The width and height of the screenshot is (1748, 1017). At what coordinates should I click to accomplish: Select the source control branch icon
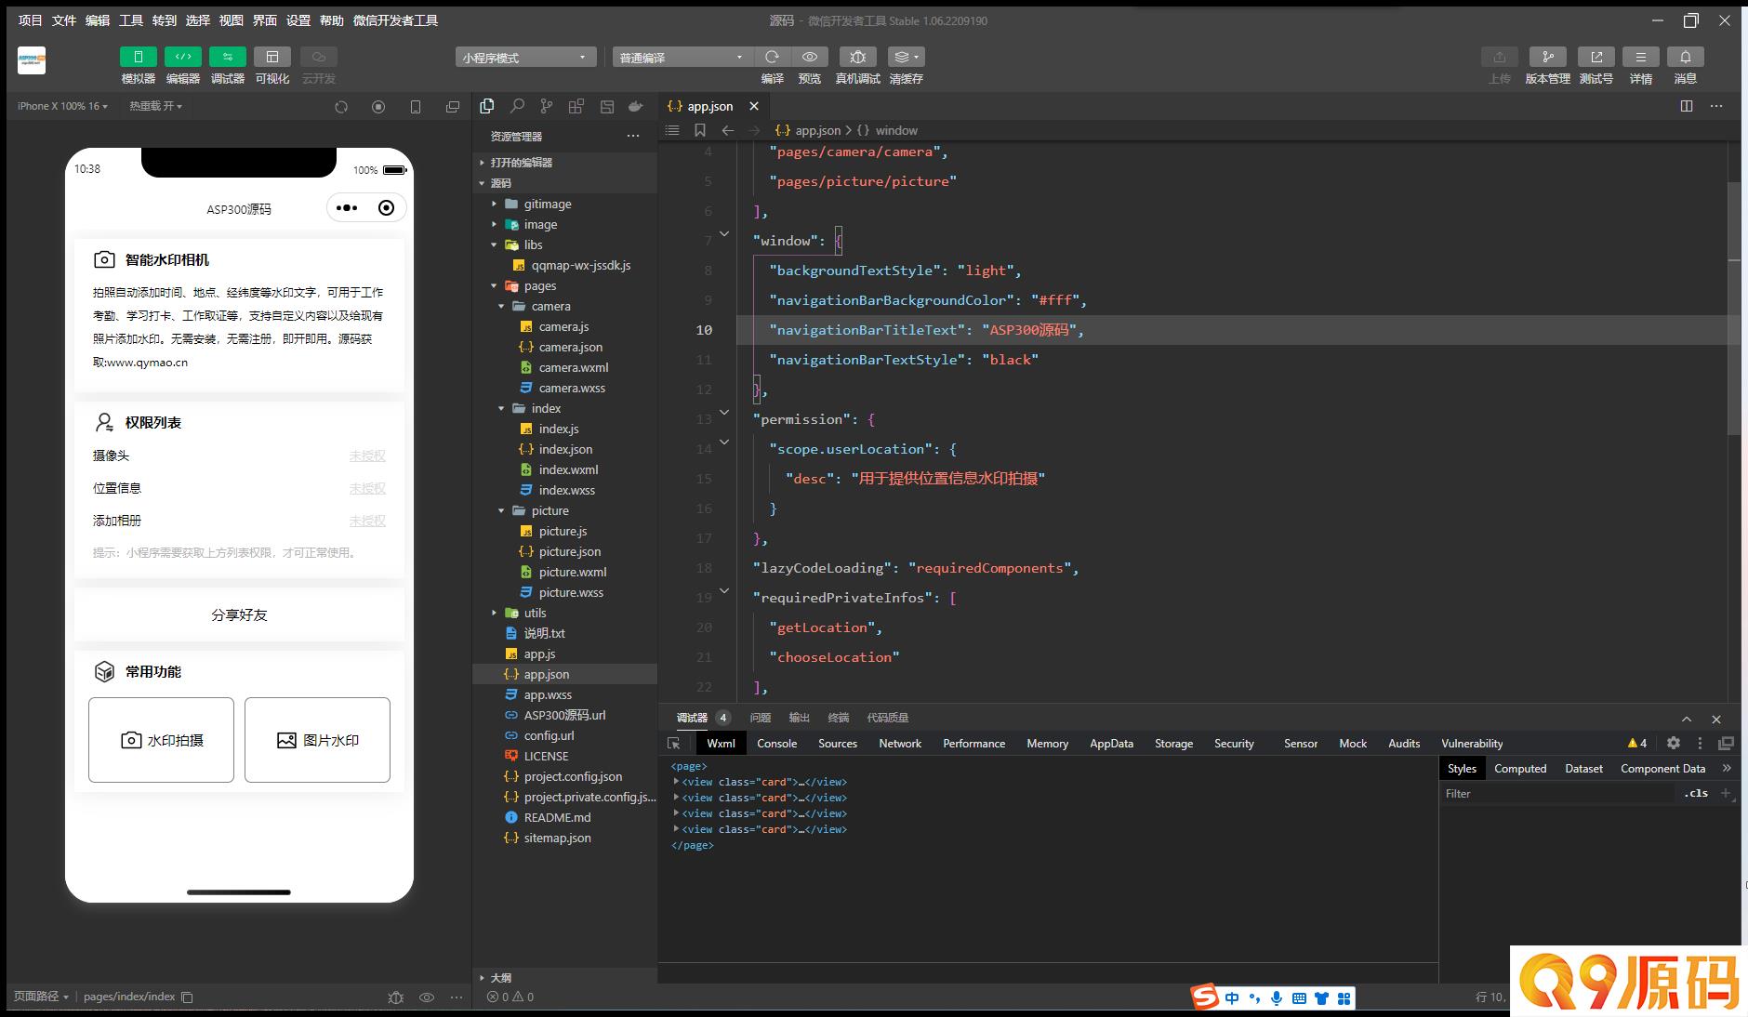click(x=547, y=106)
